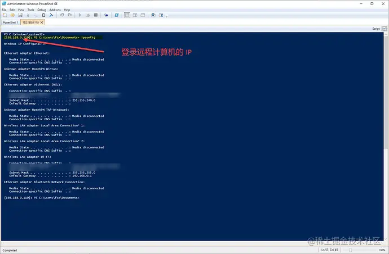The width and height of the screenshot is (389, 254).
Task: Open the View menu
Action: click(21, 10)
